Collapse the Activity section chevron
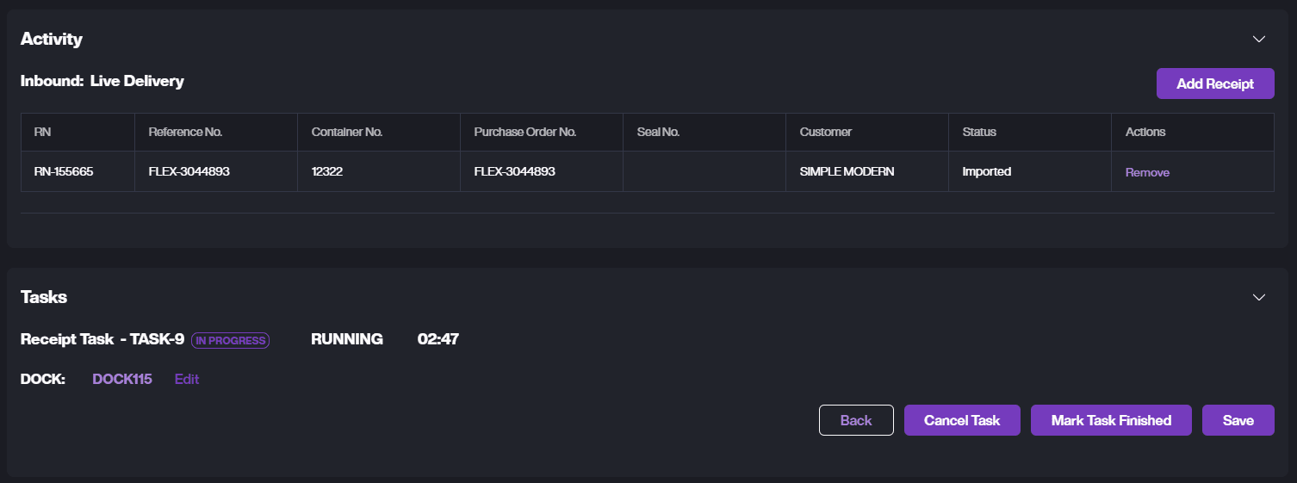 pyautogui.click(x=1258, y=40)
